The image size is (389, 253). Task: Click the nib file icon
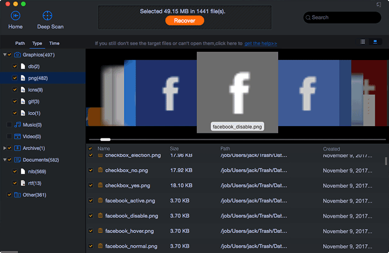click(x=23, y=171)
